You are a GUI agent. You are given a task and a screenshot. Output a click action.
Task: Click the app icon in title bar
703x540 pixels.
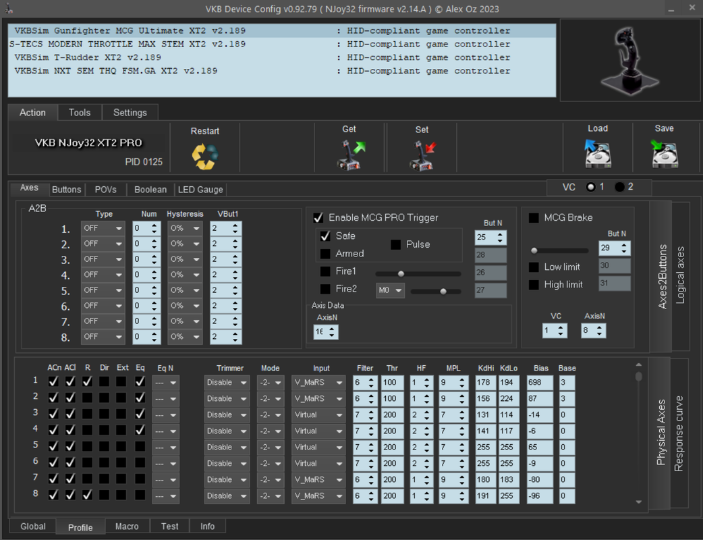click(x=9, y=8)
